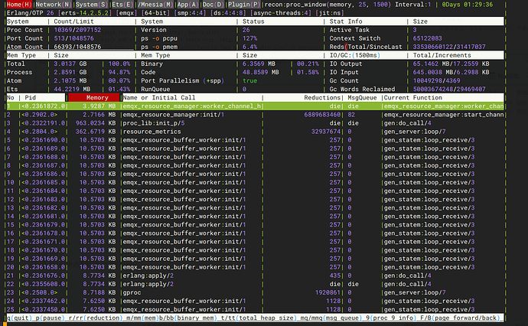This screenshot has height=326, width=528.
Task: Click the t/tt(total heap size) hint
Action: [x=258, y=318]
